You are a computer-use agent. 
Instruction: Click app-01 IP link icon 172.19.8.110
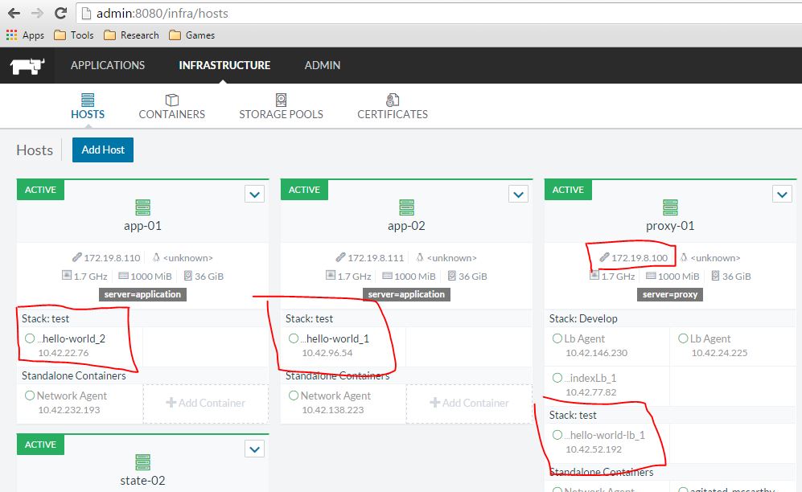pyautogui.click(x=76, y=257)
